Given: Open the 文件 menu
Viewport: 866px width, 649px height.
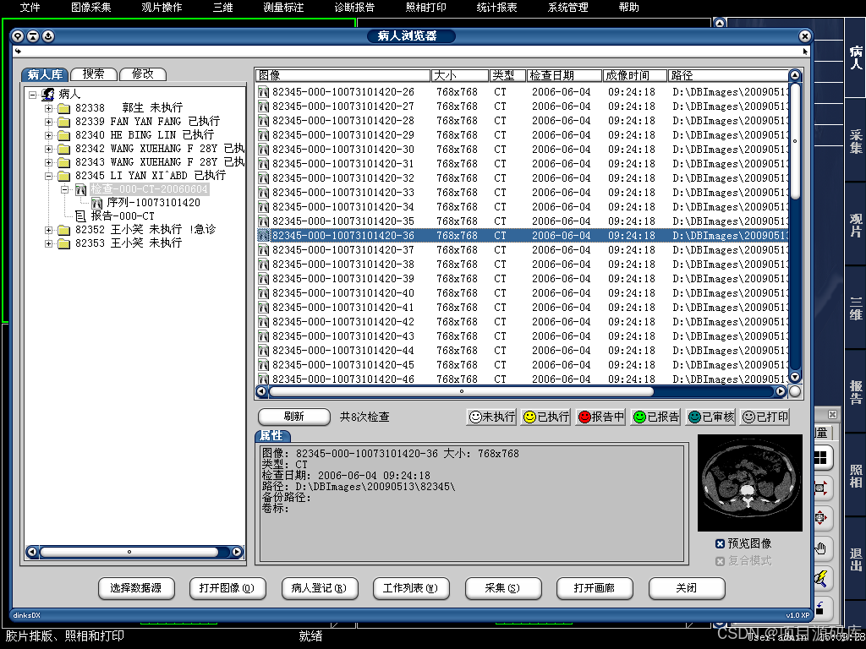Looking at the screenshot, I should click(30, 8).
